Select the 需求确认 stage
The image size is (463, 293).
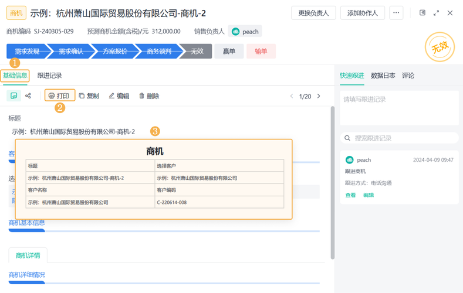click(x=71, y=52)
